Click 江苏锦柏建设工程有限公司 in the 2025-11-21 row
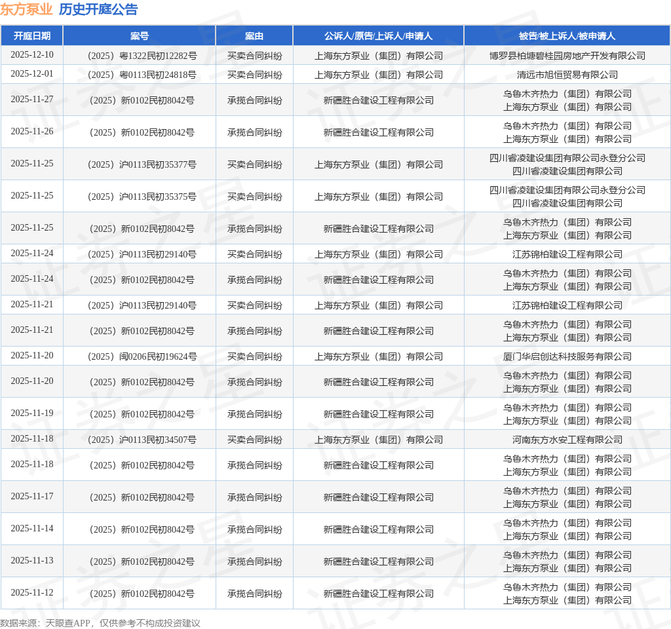 click(x=567, y=305)
